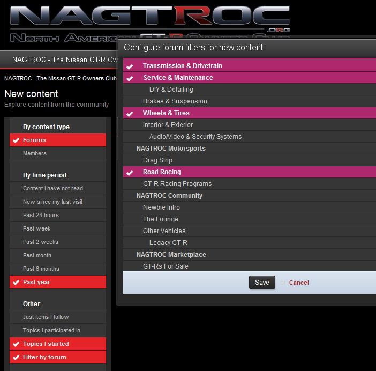Click the NAGTROC logo banner
376x371 pixels.
pyautogui.click(x=150, y=24)
